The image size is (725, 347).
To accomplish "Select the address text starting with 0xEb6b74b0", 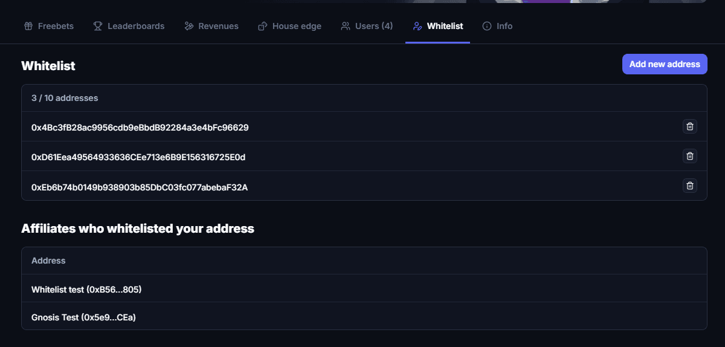I will (x=139, y=187).
